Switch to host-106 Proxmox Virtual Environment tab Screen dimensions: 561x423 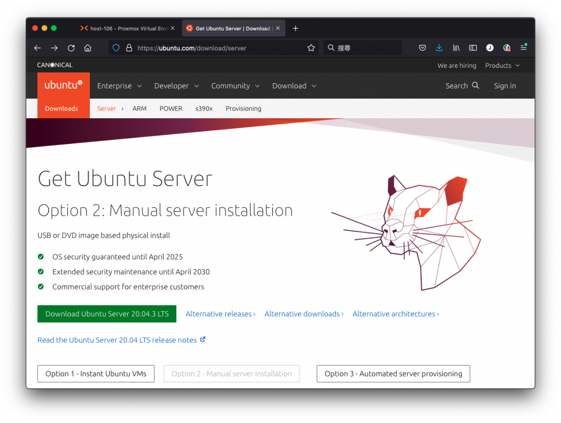[x=127, y=28]
